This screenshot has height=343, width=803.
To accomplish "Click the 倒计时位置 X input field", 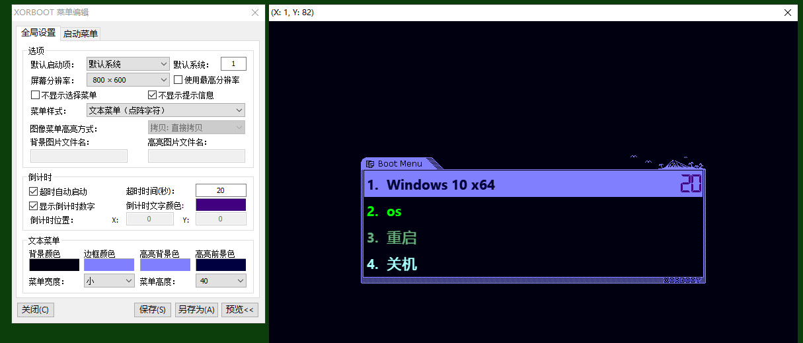I will coord(149,219).
